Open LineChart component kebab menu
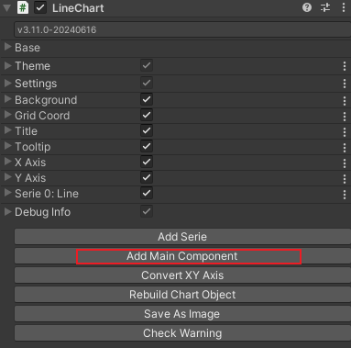351x348 pixels. click(344, 7)
